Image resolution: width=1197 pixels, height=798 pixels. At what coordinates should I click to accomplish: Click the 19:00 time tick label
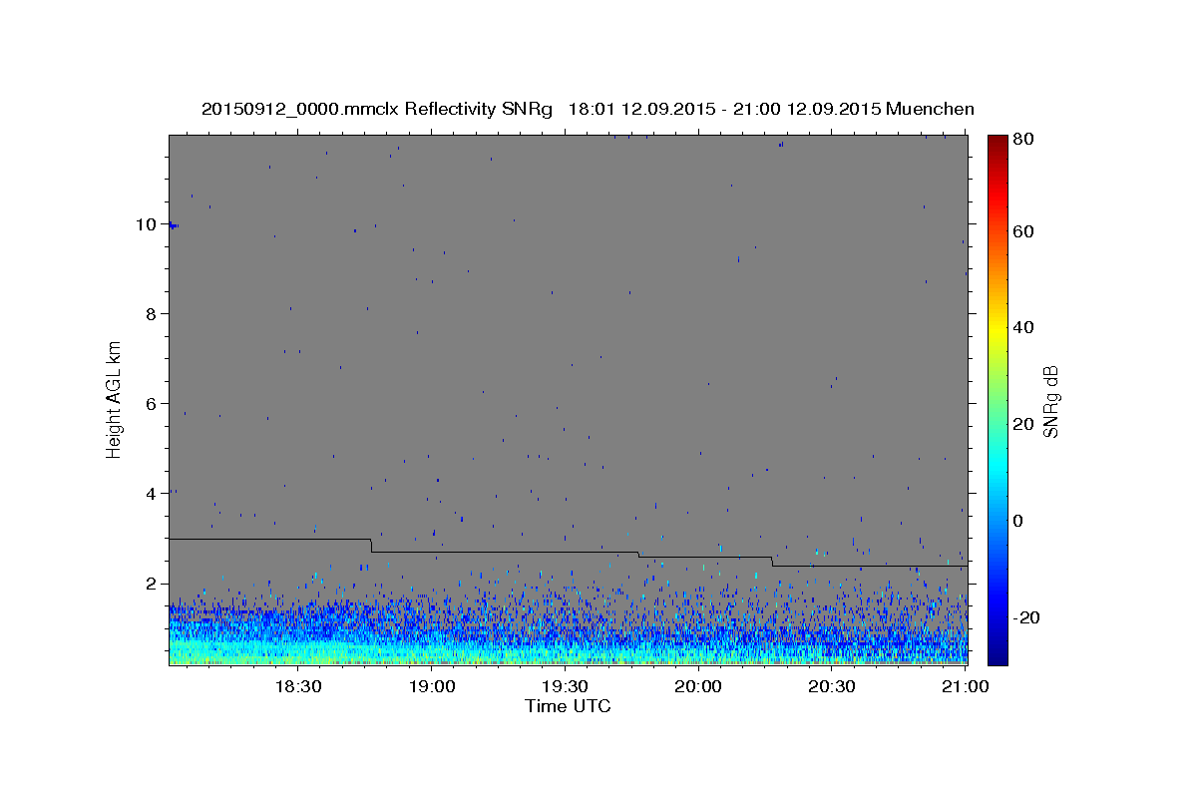click(432, 686)
